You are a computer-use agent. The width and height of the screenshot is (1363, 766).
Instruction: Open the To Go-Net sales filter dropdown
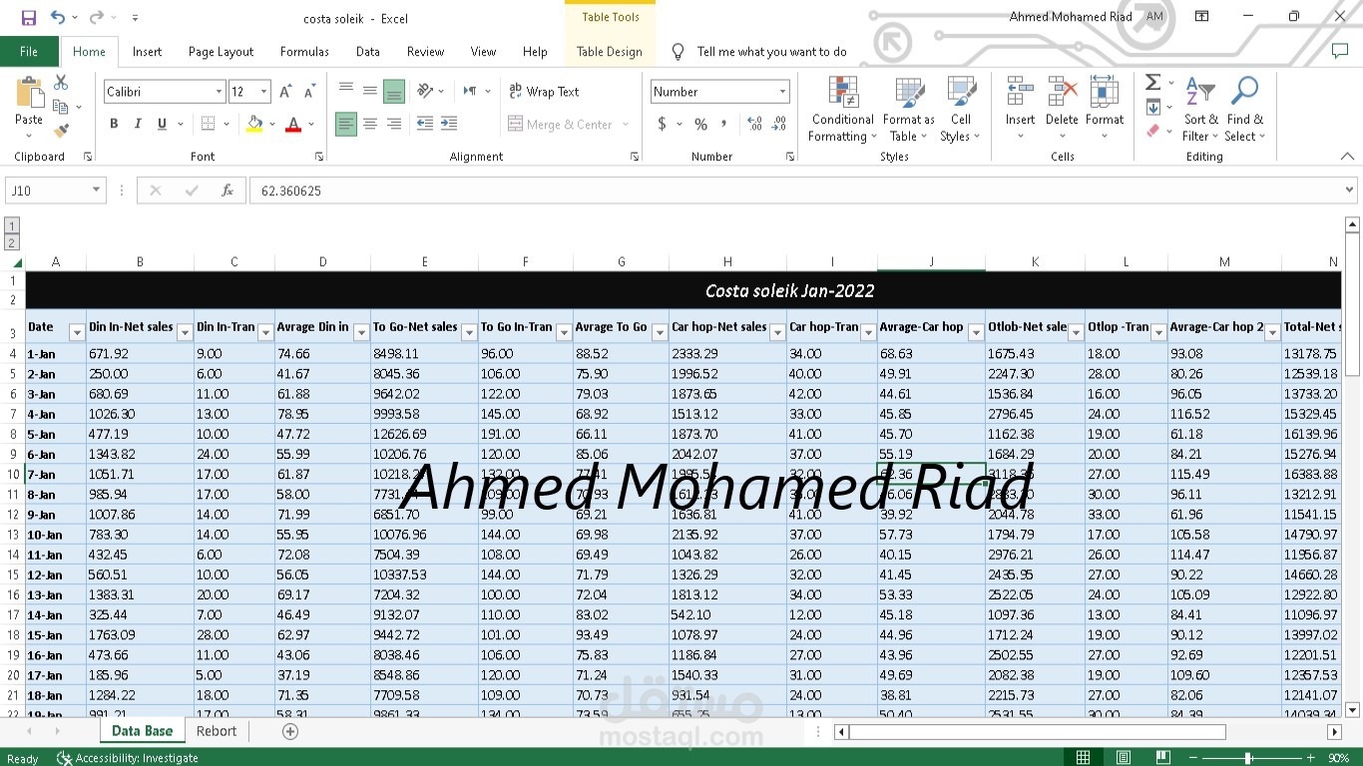coord(469,333)
